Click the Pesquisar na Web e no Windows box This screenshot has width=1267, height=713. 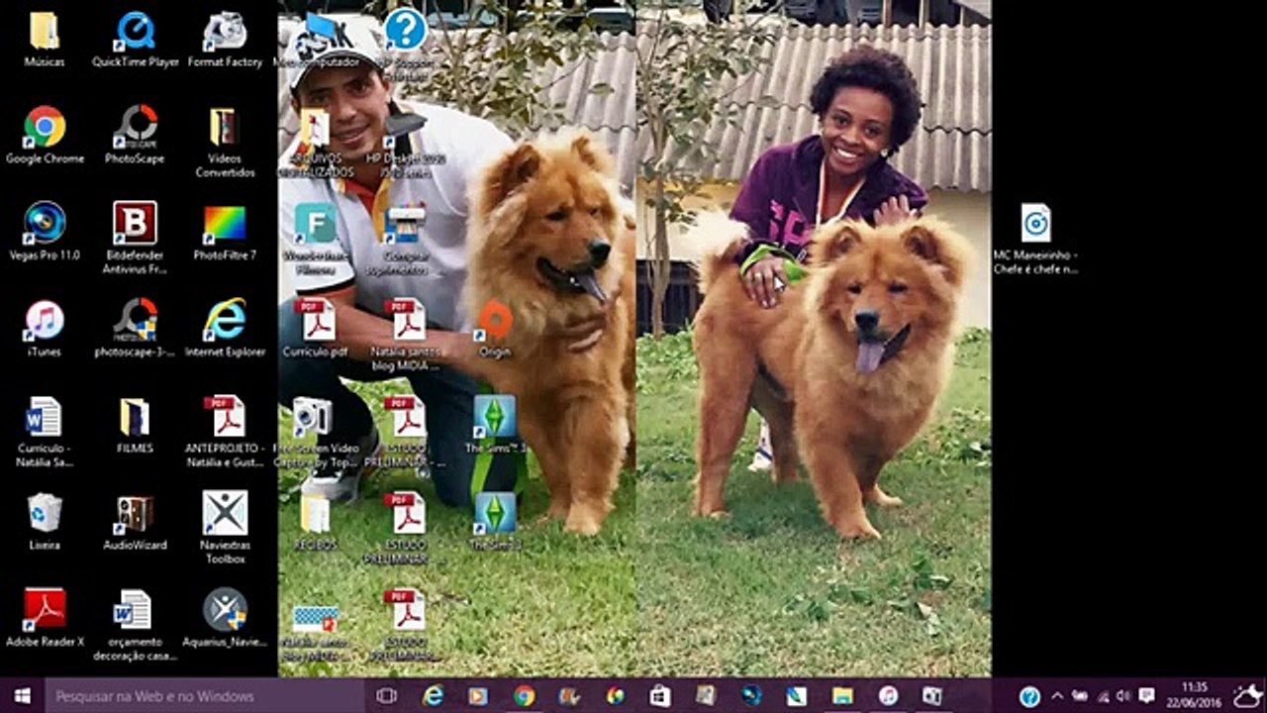click(205, 696)
